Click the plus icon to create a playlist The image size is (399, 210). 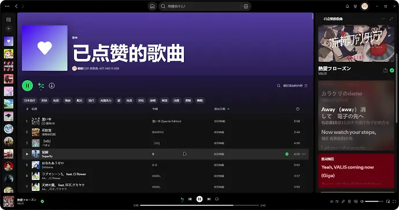[x=9, y=28]
